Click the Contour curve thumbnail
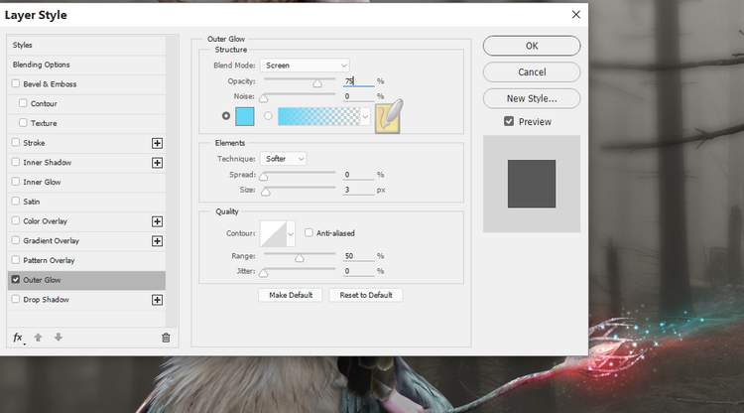744x413 pixels. (x=274, y=233)
